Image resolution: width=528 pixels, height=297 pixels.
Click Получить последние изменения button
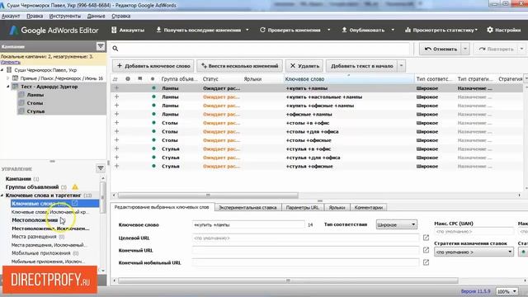[x=199, y=30]
